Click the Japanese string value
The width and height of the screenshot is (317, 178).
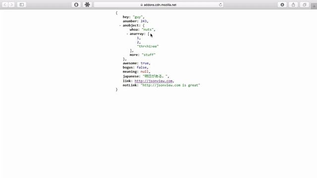point(155,76)
